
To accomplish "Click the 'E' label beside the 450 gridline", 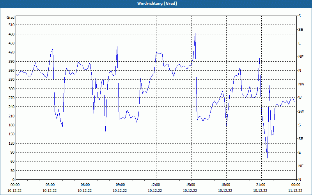I will (300, 43).
